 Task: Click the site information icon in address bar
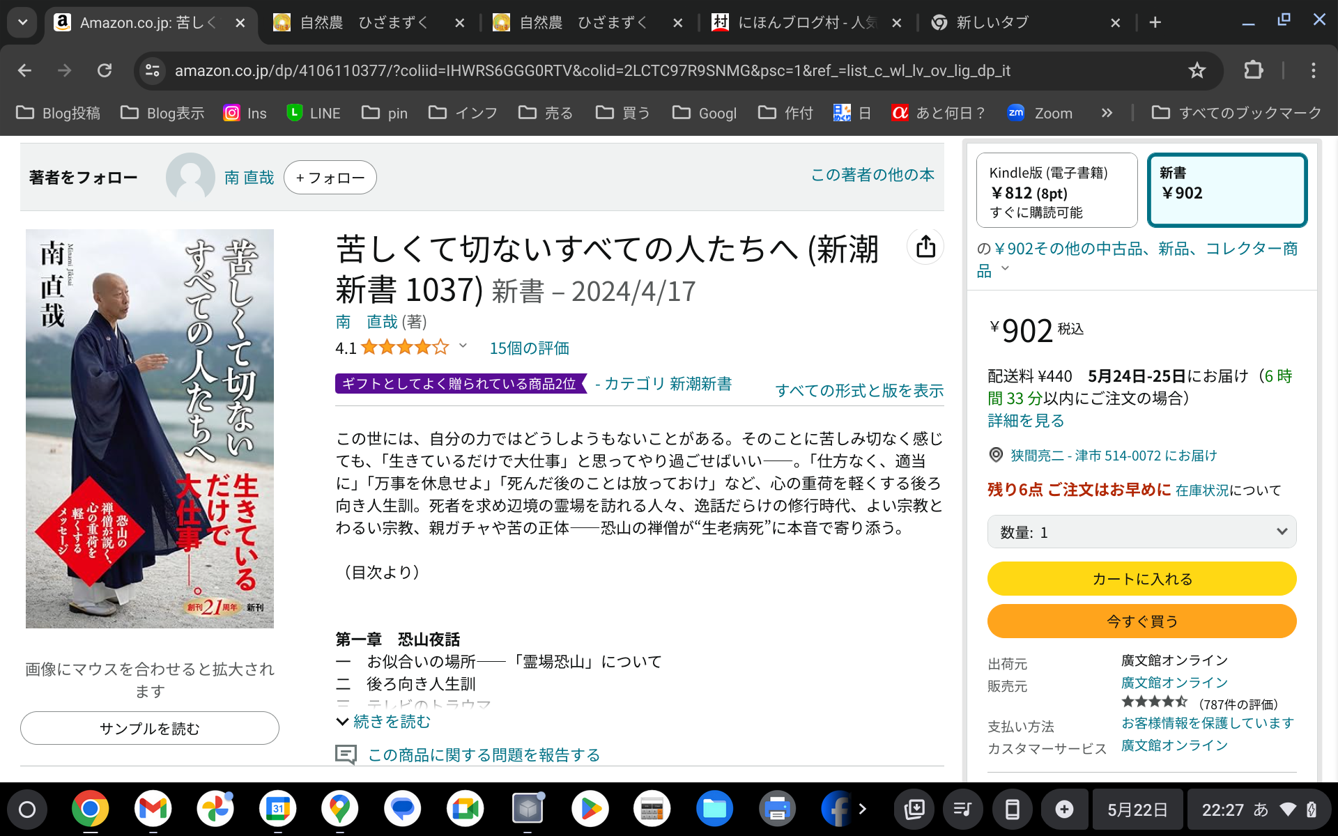(x=152, y=70)
